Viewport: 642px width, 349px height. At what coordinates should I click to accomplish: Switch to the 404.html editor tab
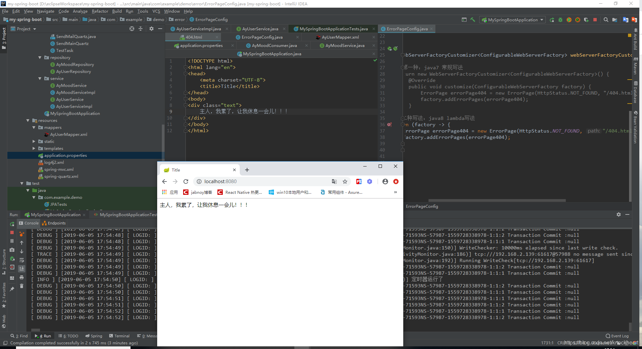pos(194,37)
